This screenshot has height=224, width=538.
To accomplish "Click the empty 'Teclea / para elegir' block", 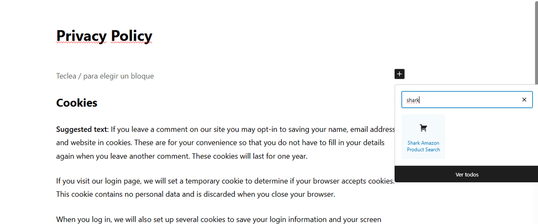I will tap(105, 76).
